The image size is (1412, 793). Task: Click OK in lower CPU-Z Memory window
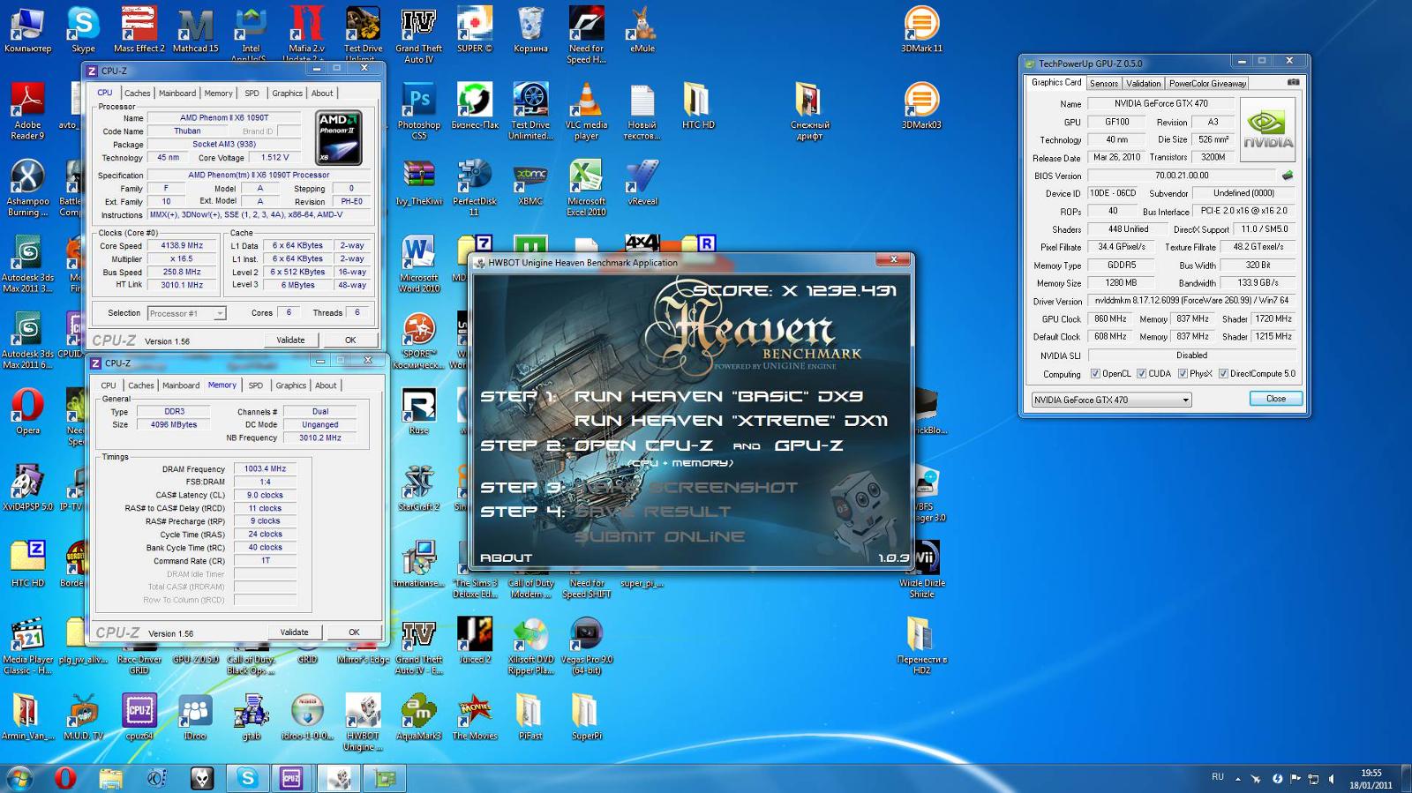354,632
